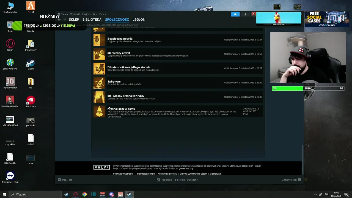Screen dimensions: 352x198
Task: Click the Morderczy chwyt achievement icon
Action: click(x=99, y=54)
